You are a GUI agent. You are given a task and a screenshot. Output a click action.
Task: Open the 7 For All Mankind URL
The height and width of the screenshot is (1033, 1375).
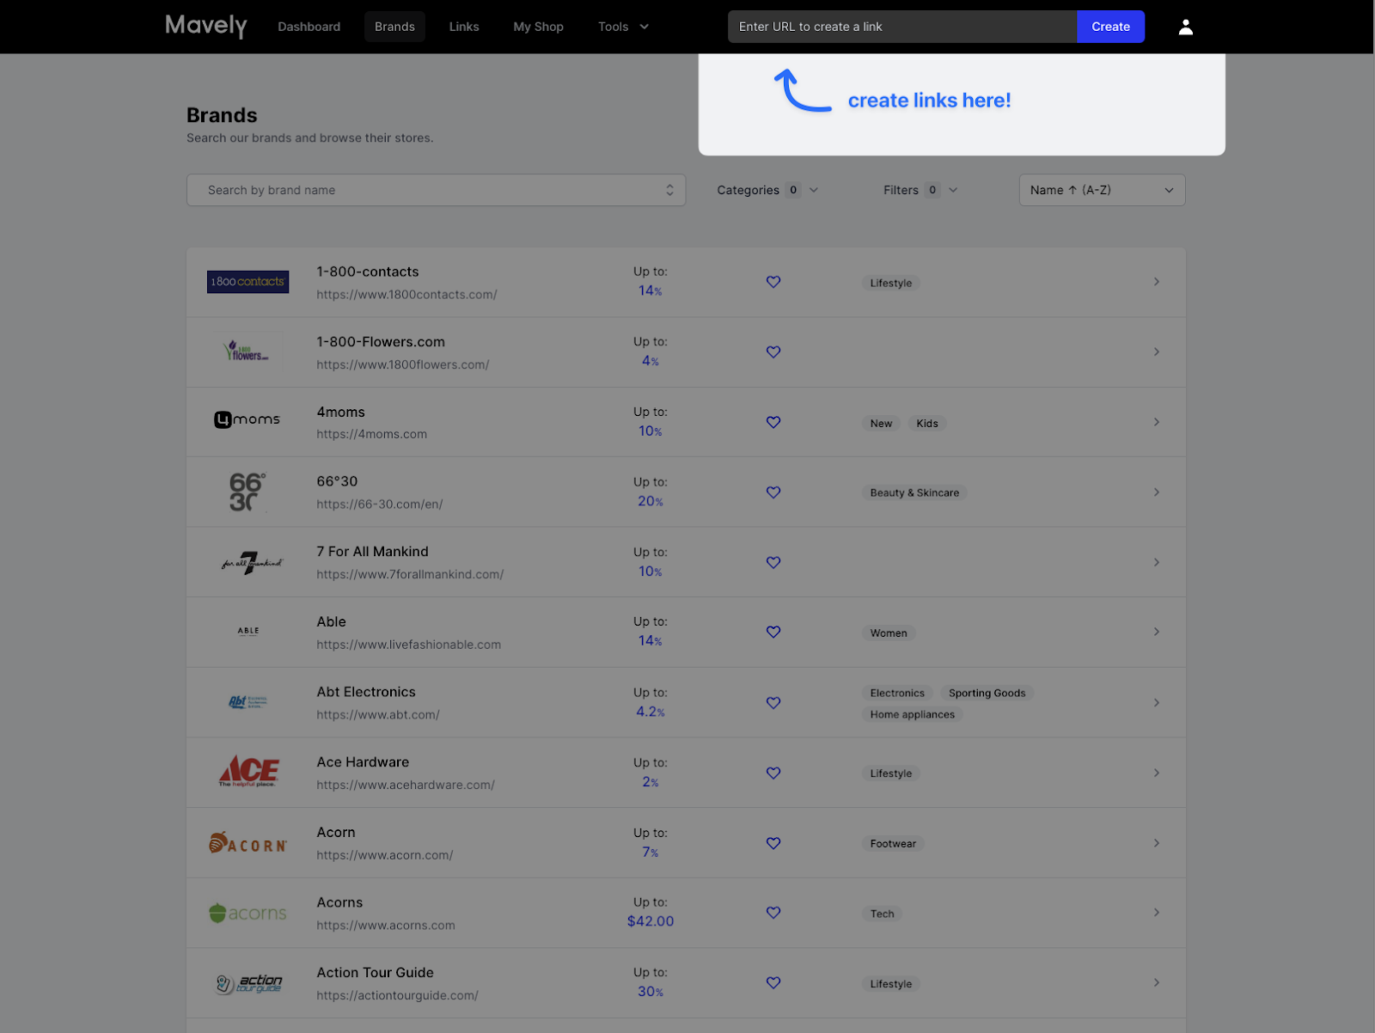(410, 574)
